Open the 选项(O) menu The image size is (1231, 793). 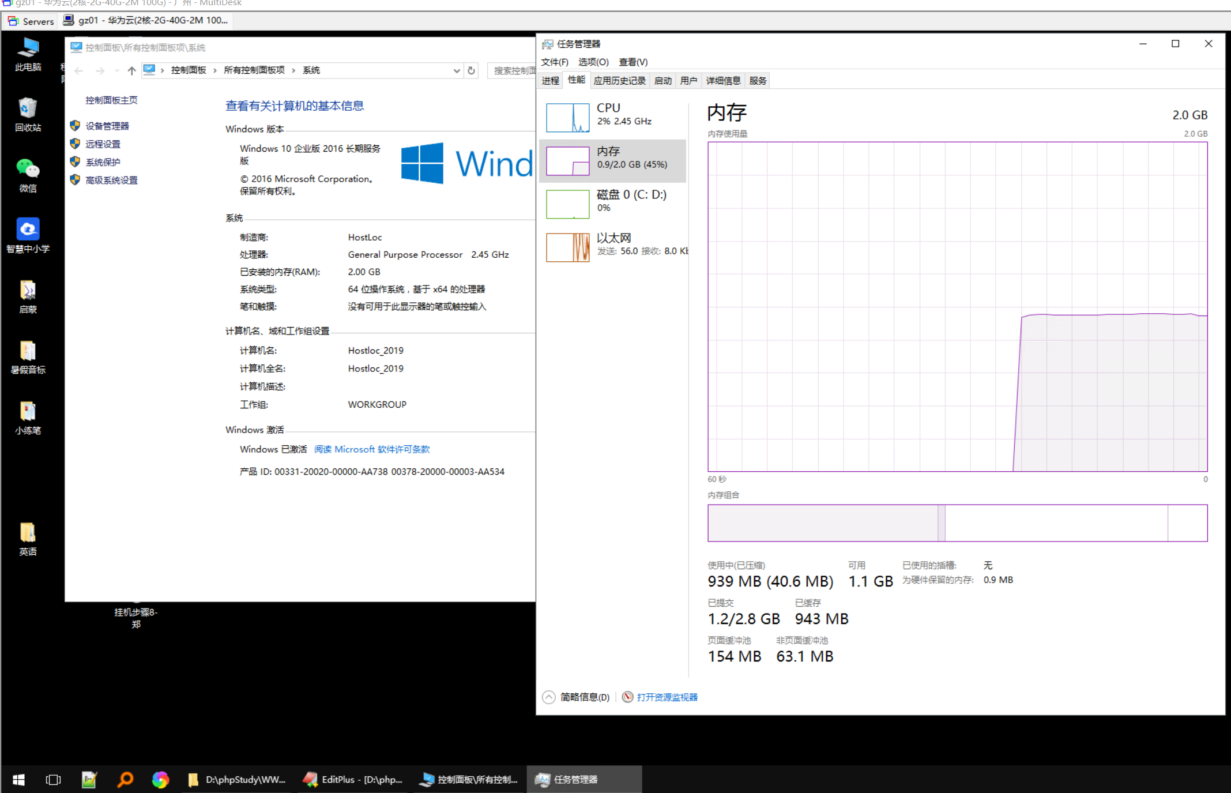pyautogui.click(x=593, y=62)
